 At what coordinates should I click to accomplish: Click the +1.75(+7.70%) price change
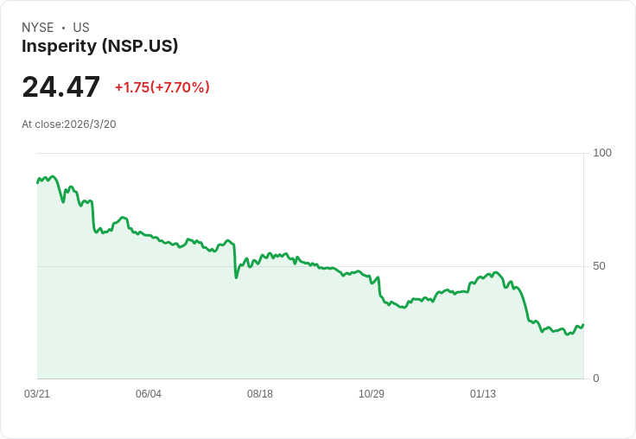(162, 87)
